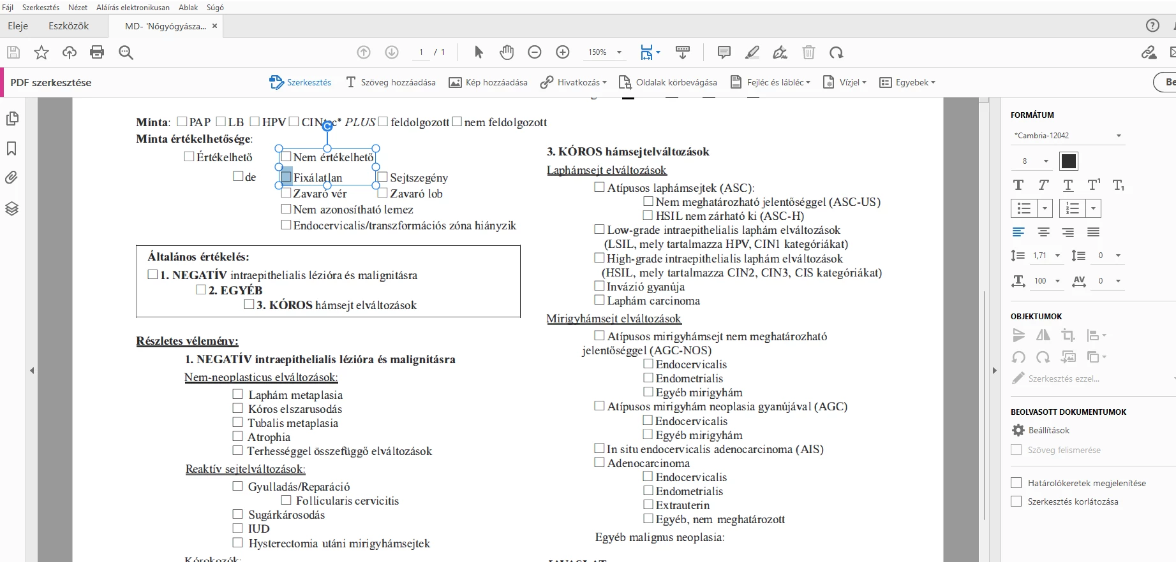Viewport: 1176px width, 562px height.
Task: Add a sticky note comment
Action: 724,52
